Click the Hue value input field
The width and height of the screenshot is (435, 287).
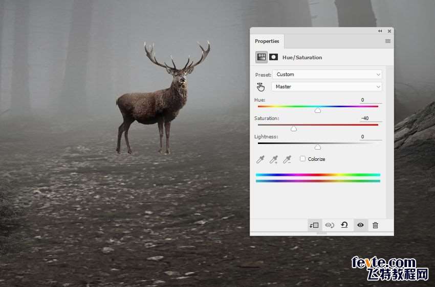370,100
